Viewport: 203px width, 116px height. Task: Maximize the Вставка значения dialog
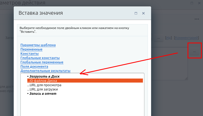(136, 13)
